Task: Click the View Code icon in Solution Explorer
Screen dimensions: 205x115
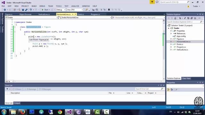Action: click(199, 18)
